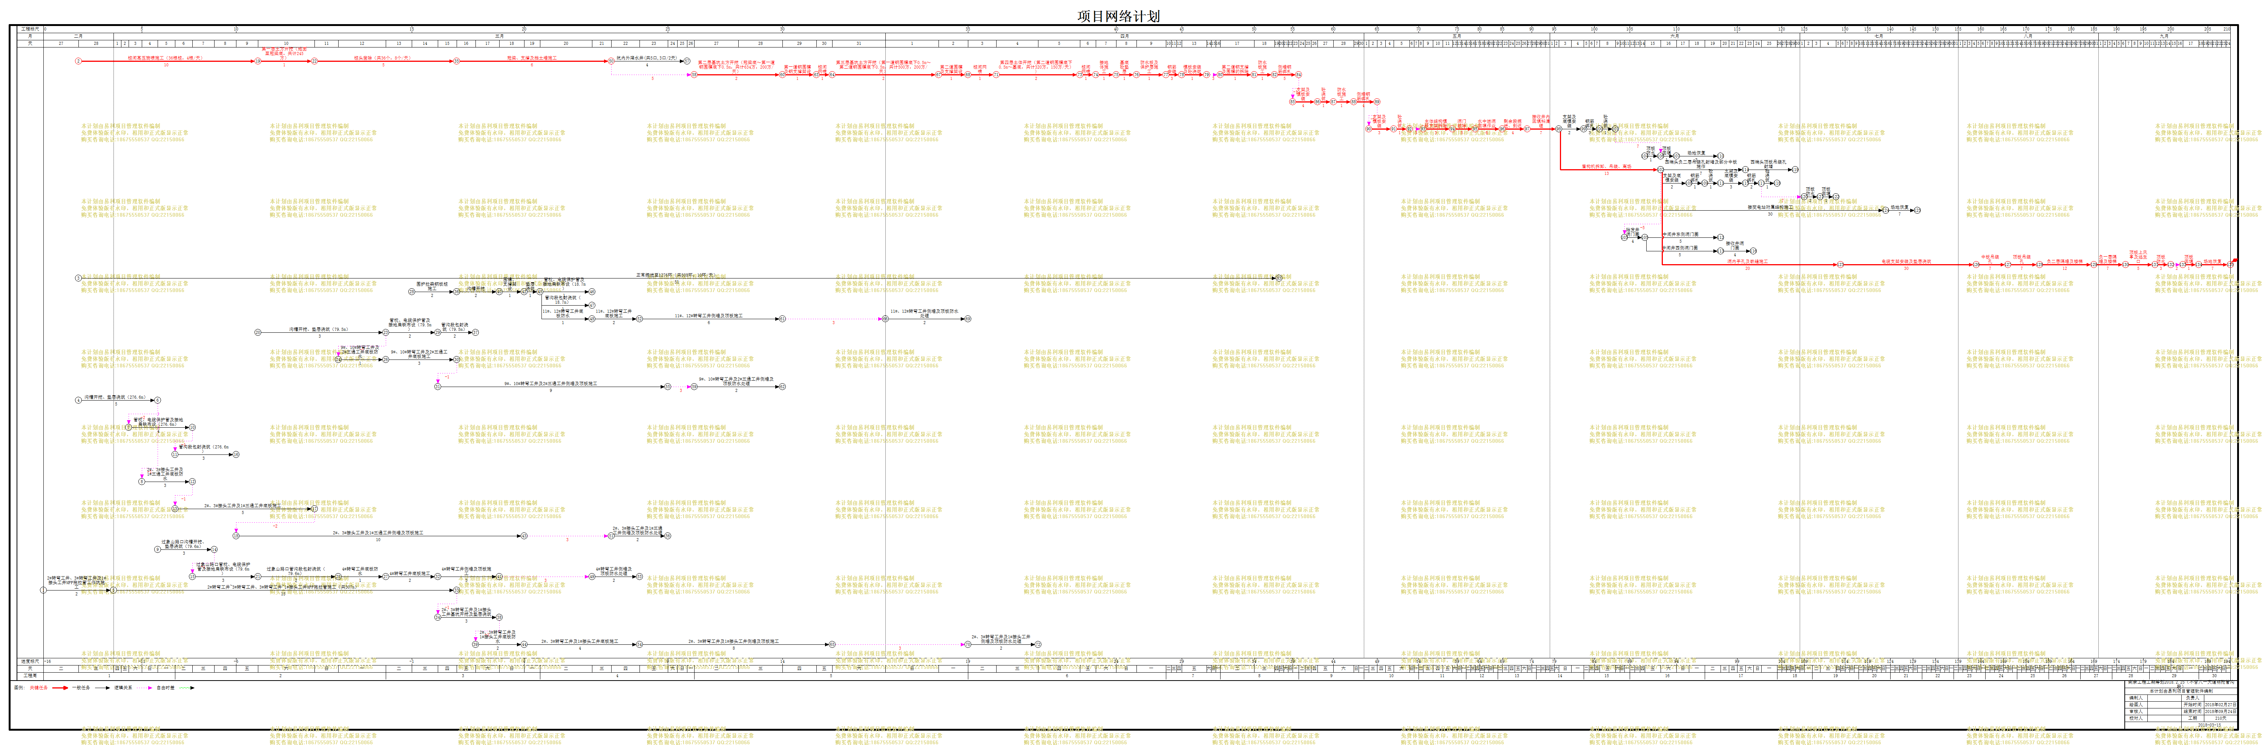Select task label 桩头凿除 (共36个)
Viewport: 2262px width, 745px height.
pos(383,58)
